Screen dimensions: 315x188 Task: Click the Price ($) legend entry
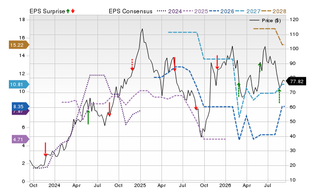point(265,21)
